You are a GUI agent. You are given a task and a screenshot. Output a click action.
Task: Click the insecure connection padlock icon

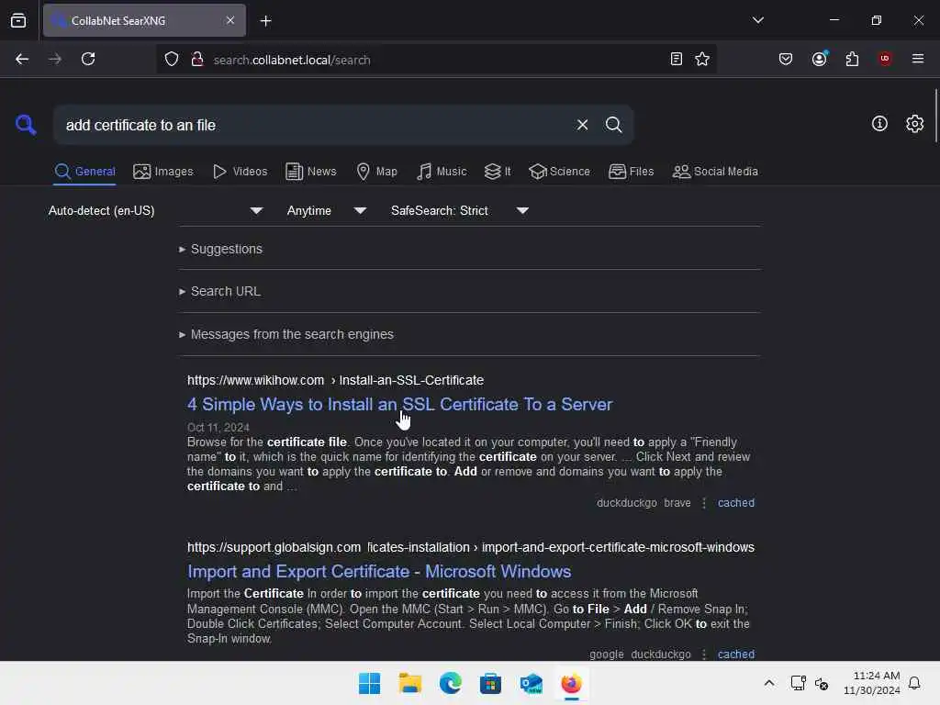pyautogui.click(x=197, y=60)
